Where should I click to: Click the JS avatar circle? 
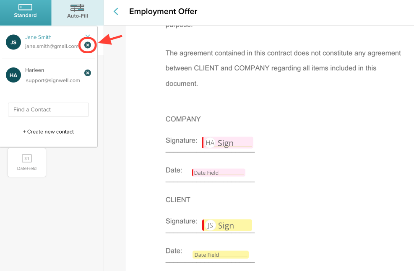[x=13, y=42]
